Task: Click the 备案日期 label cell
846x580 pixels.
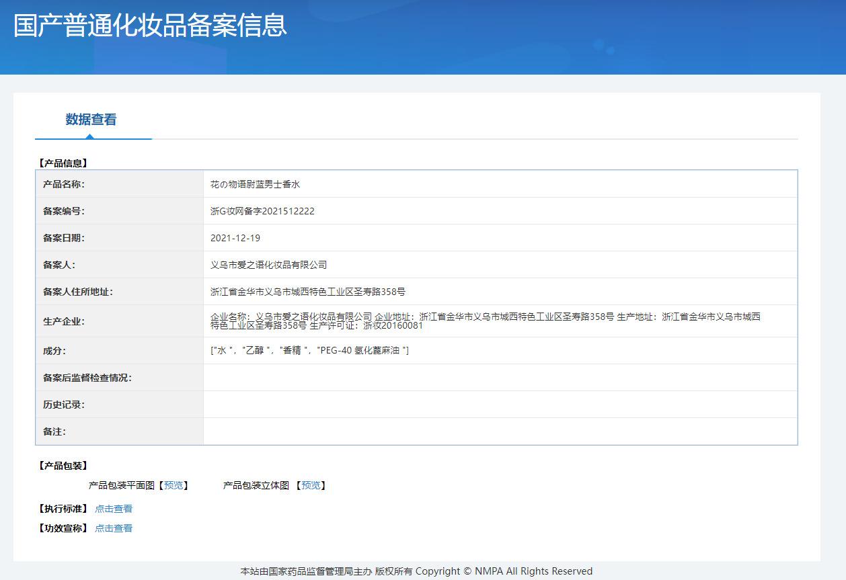Action: [x=120, y=238]
